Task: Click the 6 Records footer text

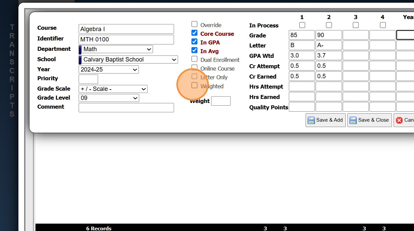Action: [99, 228]
